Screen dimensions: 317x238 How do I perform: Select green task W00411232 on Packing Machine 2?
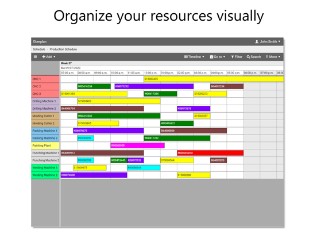coord(177,138)
